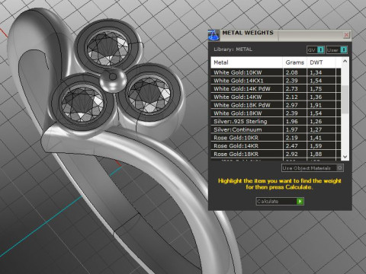The width and height of the screenshot is (366, 274).
Task: Sort by the DWT column header
Action: 321,62
